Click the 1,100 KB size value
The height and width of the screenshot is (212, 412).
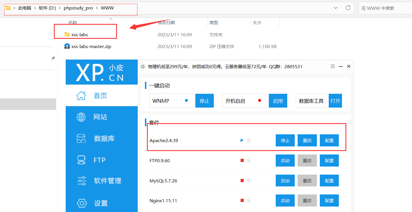click(268, 46)
